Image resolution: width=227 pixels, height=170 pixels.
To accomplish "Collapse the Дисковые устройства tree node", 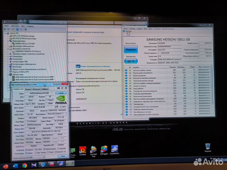I will click(x=8, y=49).
